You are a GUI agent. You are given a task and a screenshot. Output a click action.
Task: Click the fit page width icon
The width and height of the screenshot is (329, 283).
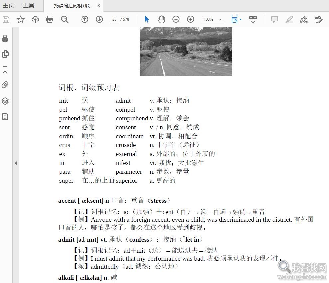point(234,19)
